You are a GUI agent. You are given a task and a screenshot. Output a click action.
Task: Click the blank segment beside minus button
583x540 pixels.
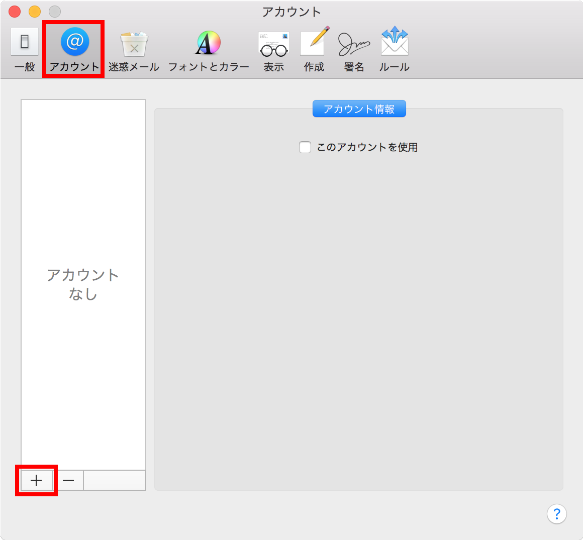pos(114,481)
